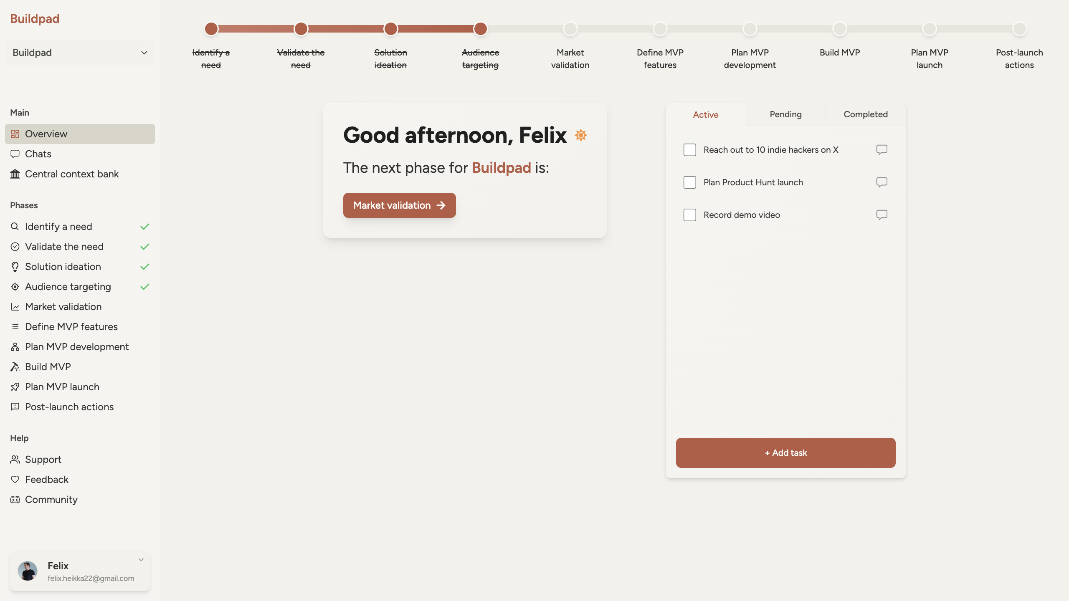Expand the Felix account menu chevron

click(141, 560)
